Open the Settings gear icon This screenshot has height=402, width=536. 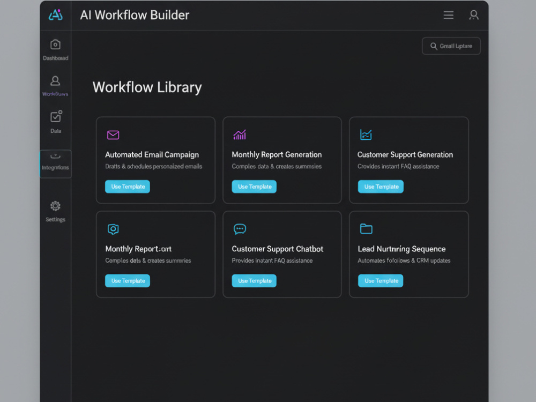55,206
